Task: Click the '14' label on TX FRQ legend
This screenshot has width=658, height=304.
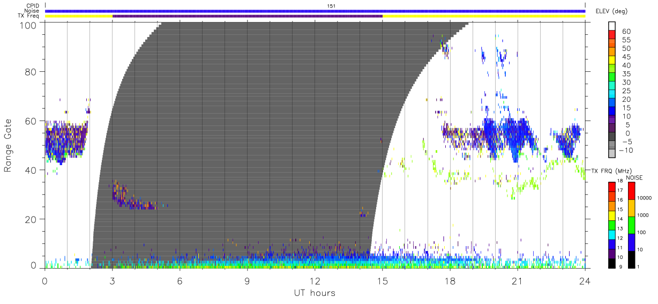Action: tap(620, 219)
